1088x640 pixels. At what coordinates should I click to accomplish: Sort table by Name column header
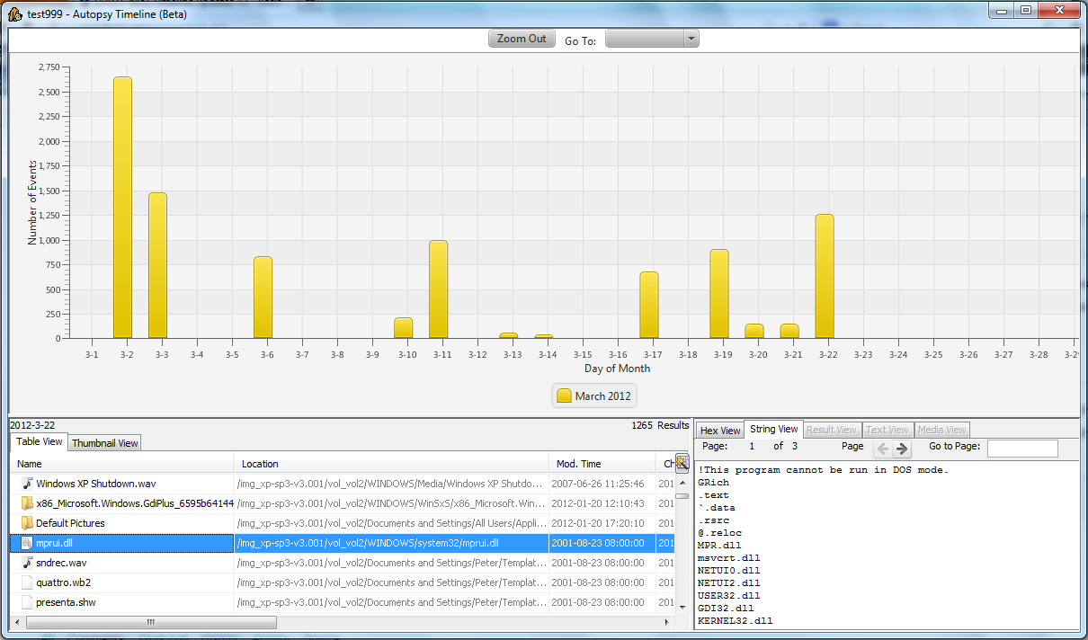coord(122,464)
